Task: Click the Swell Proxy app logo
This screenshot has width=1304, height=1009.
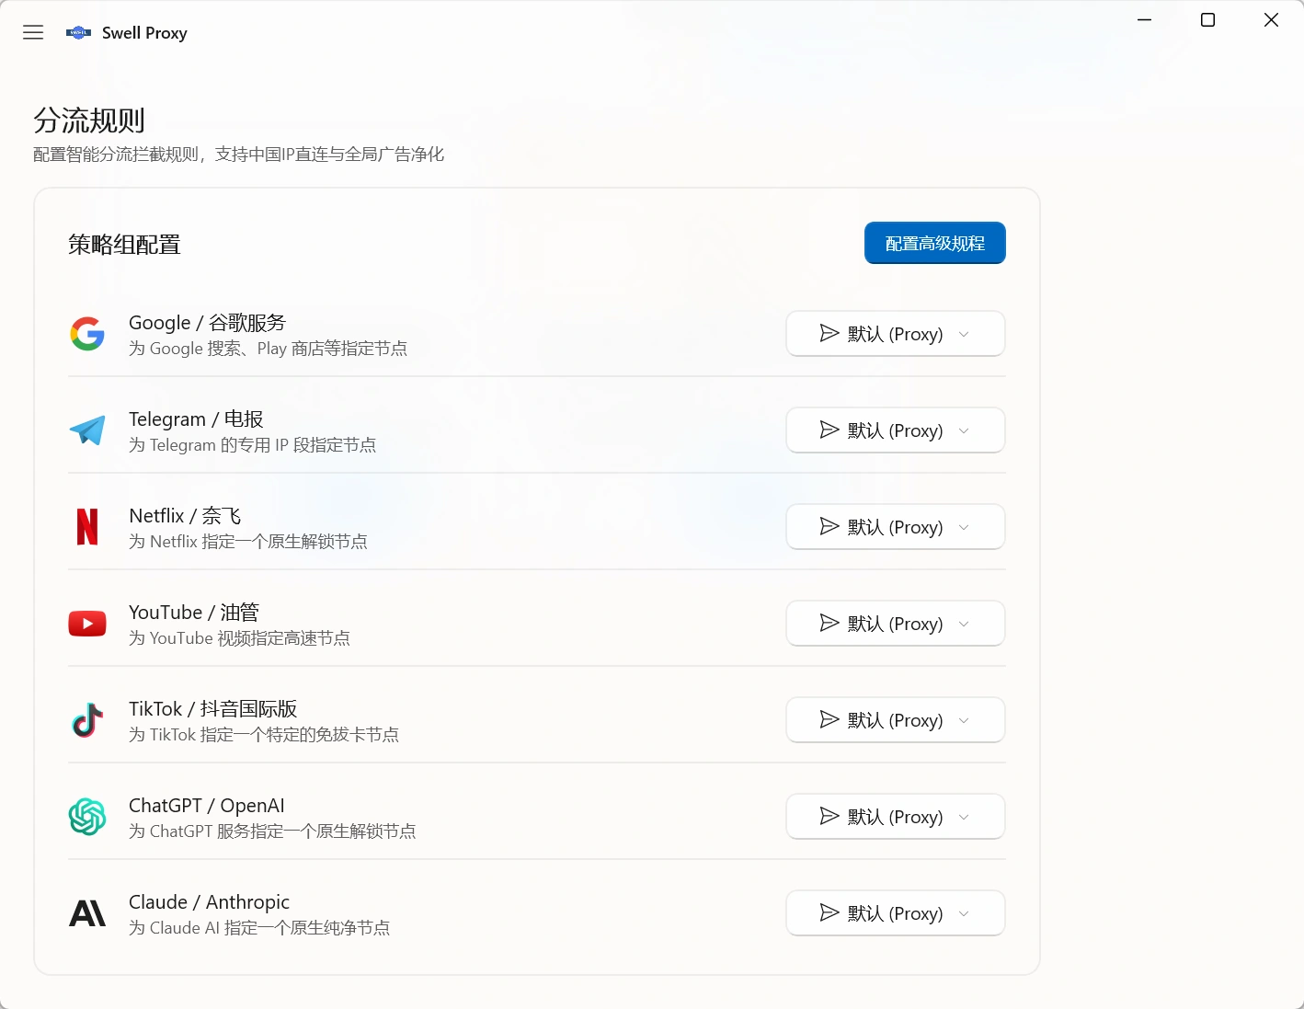Action: (78, 33)
